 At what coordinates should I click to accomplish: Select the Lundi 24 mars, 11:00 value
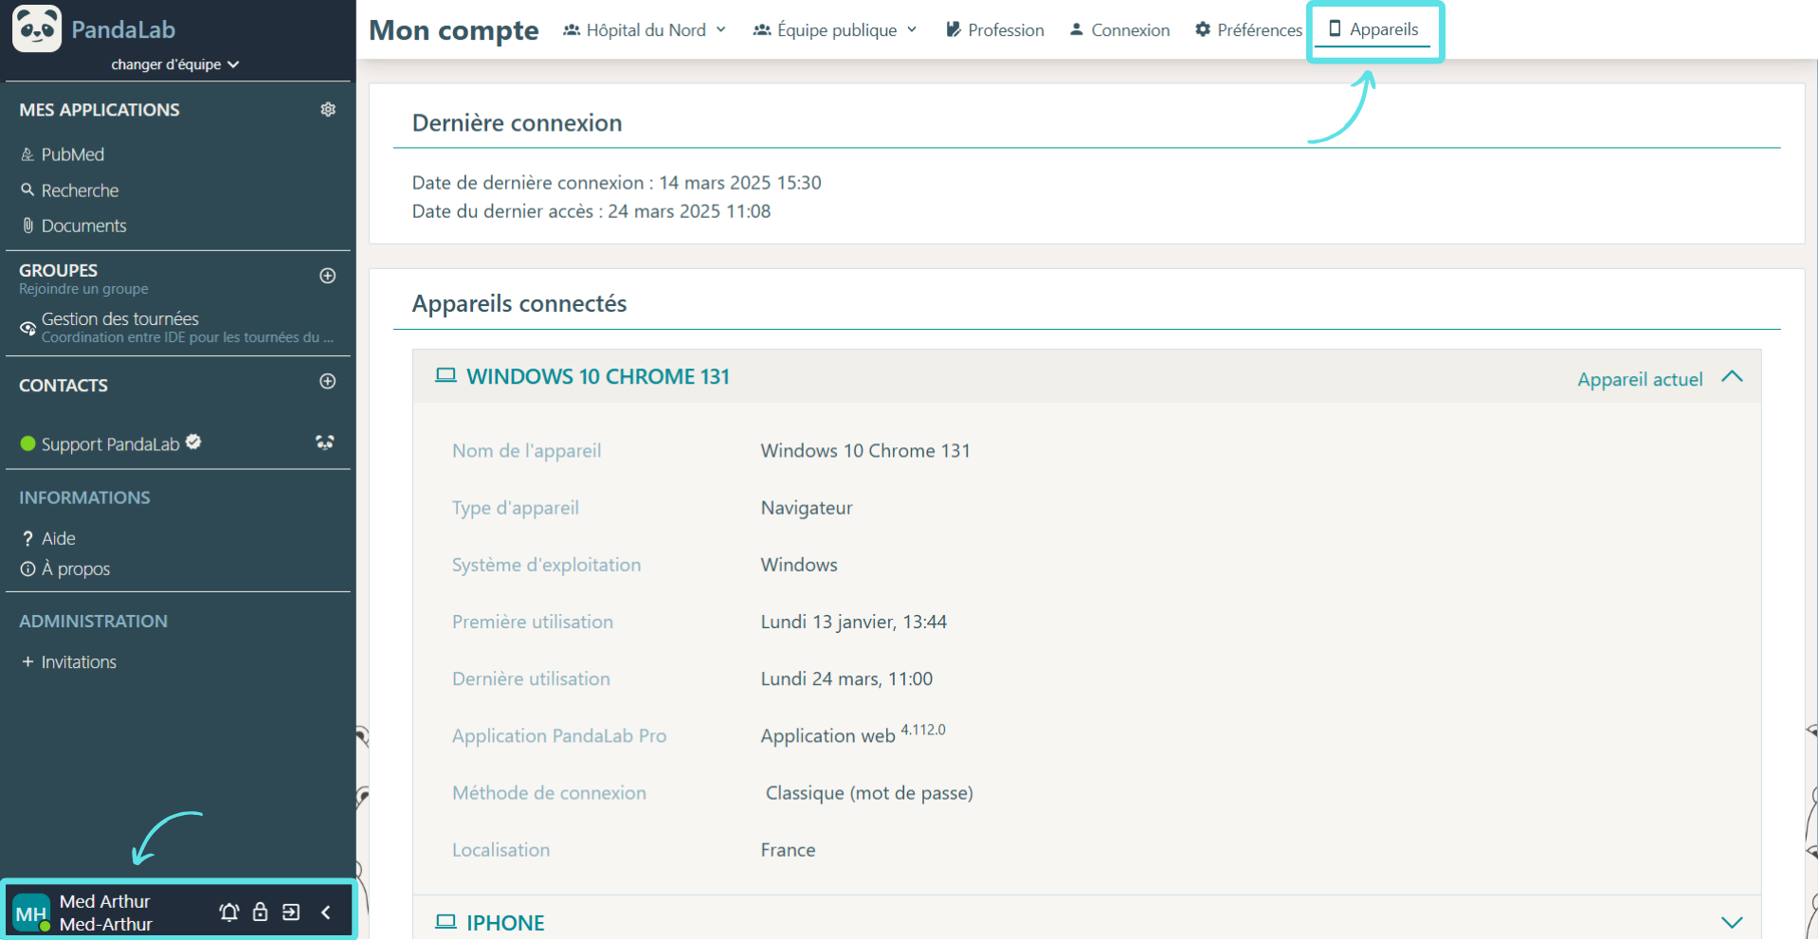tap(846, 679)
